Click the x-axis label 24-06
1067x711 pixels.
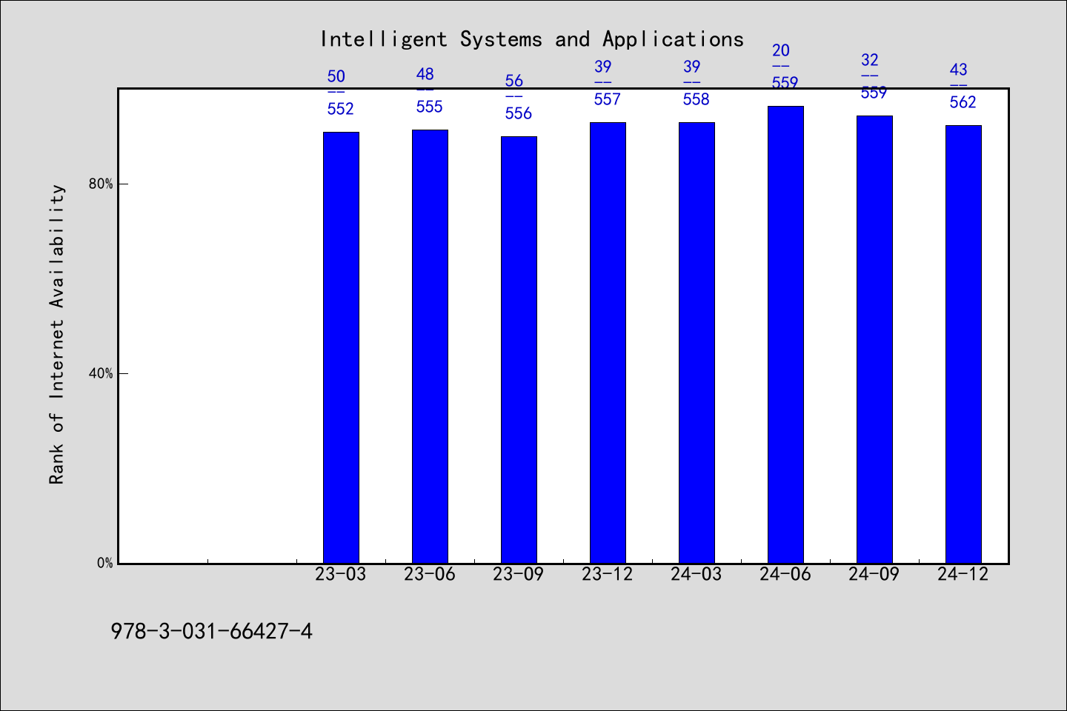785,575
